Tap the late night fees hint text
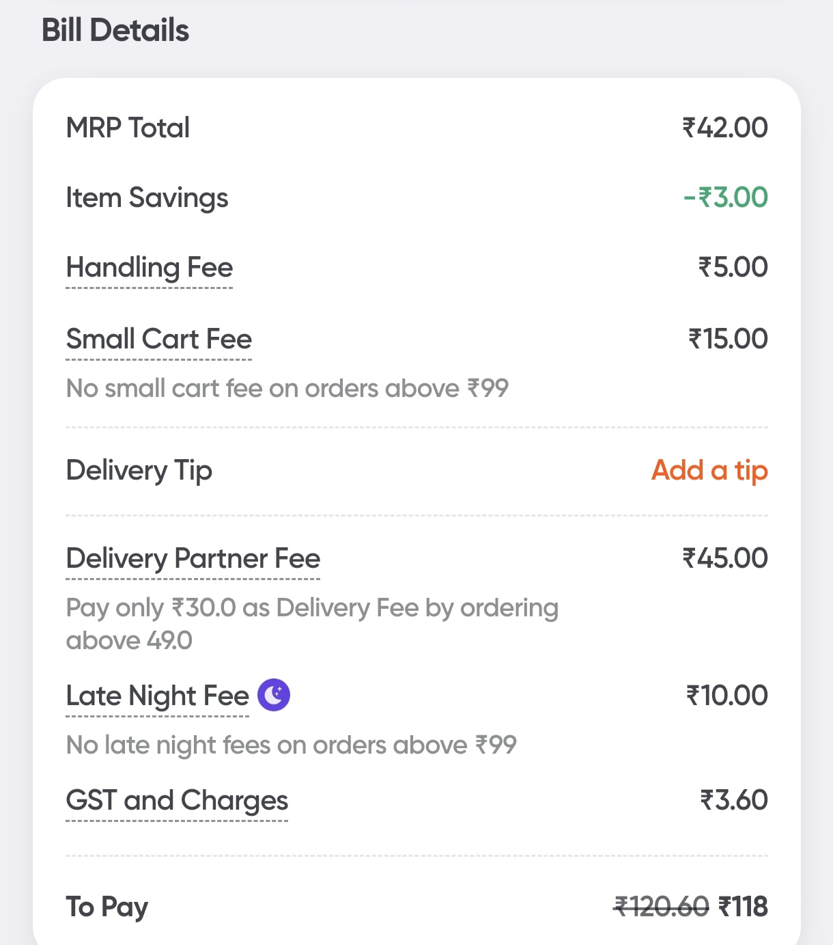 tap(292, 745)
